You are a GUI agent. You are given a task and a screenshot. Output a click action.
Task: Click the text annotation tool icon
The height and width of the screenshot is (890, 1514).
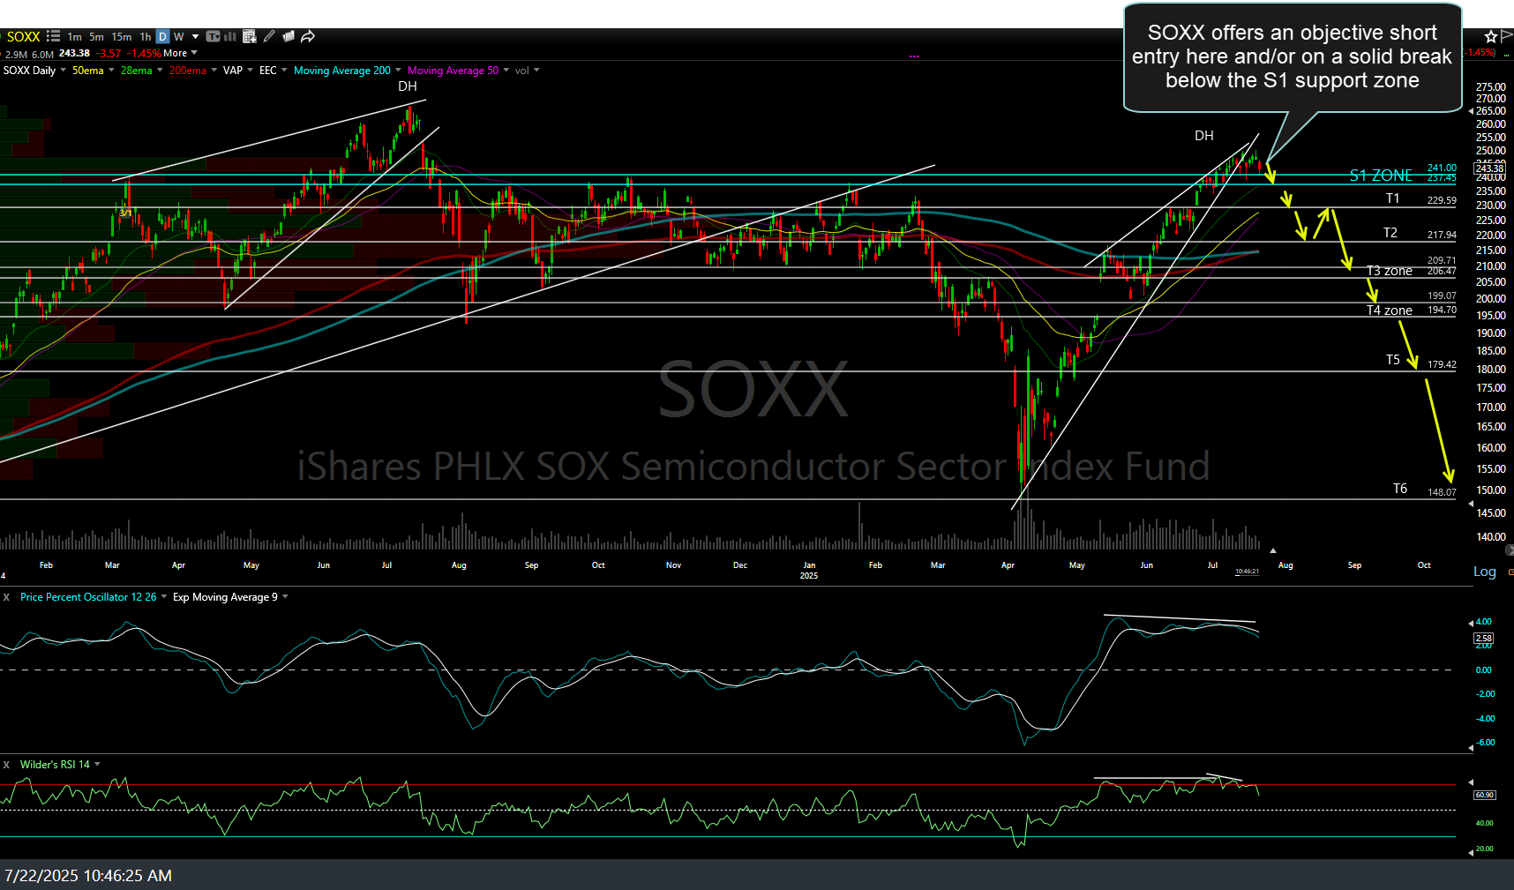213,36
